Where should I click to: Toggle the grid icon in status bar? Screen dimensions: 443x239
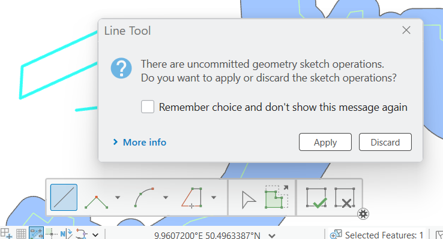(x=21, y=234)
